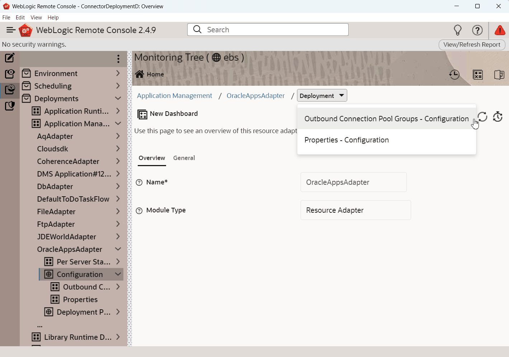Switch to the General tab
This screenshot has height=357, width=509.
point(184,158)
